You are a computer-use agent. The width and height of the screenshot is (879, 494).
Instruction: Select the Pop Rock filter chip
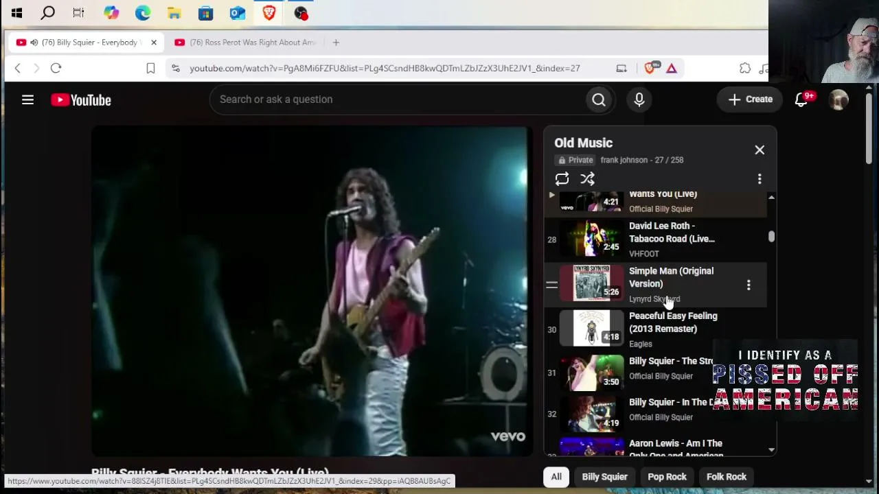click(x=667, y=477)
